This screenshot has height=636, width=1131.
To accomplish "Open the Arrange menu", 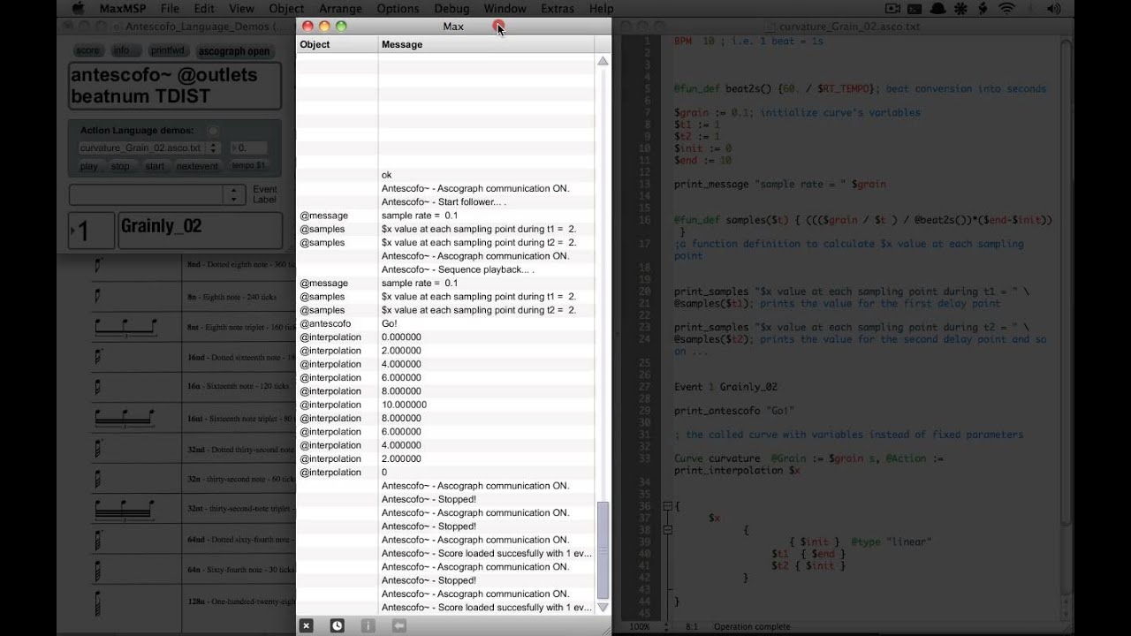I will click(340, 9).
